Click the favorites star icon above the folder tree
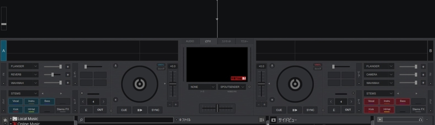The height and width of the screenshot is (125, 435). pyautogui.click(x=5, y=120)
